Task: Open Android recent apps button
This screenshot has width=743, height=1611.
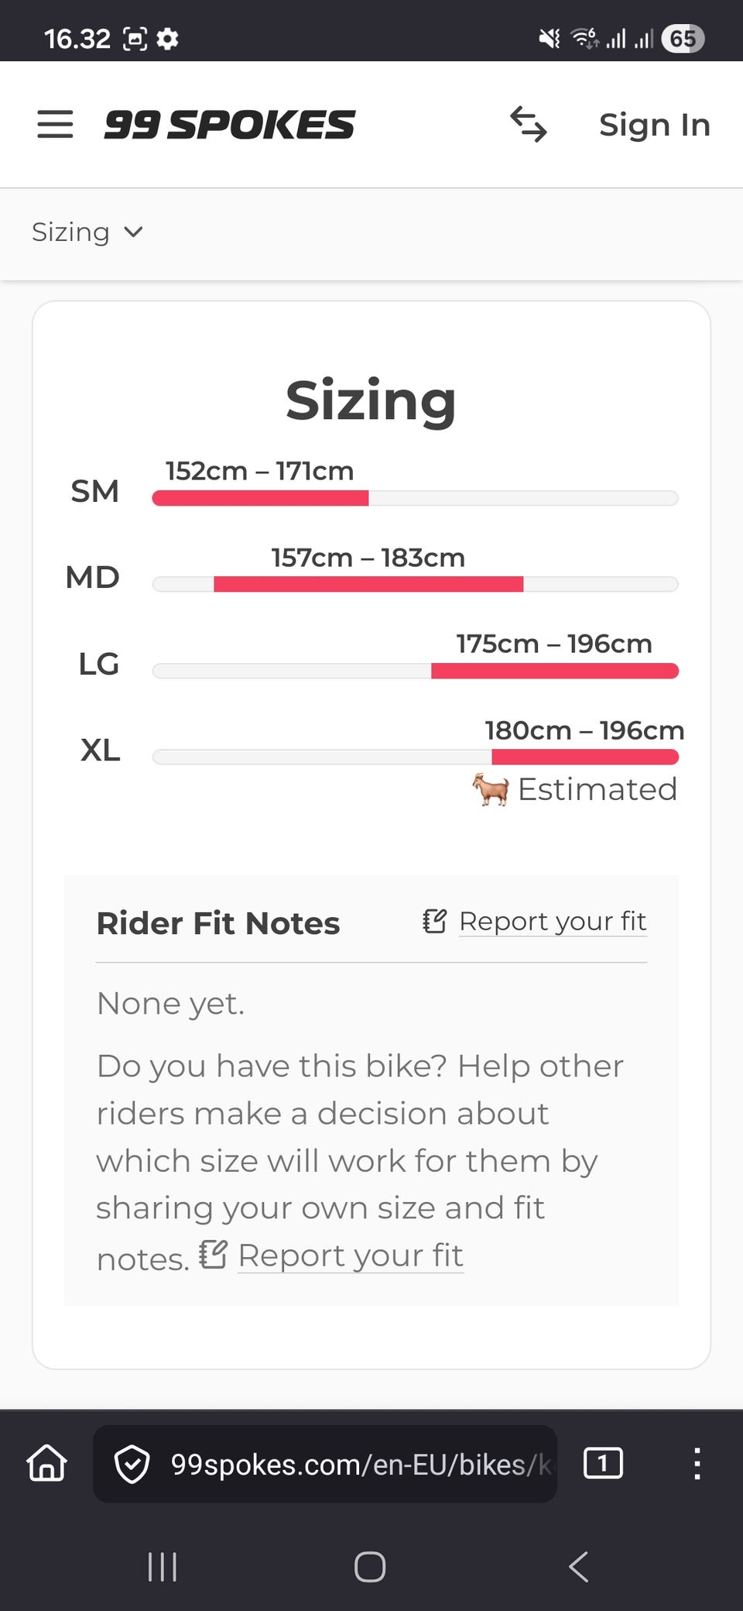Action: (163, 1567)
